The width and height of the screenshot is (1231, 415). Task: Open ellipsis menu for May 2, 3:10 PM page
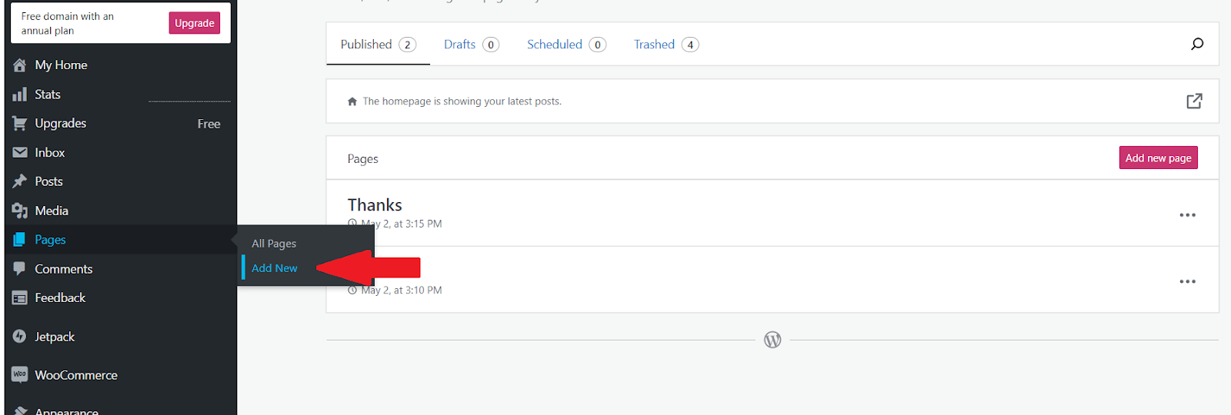pyautogui.click(x=1187, y=281)
